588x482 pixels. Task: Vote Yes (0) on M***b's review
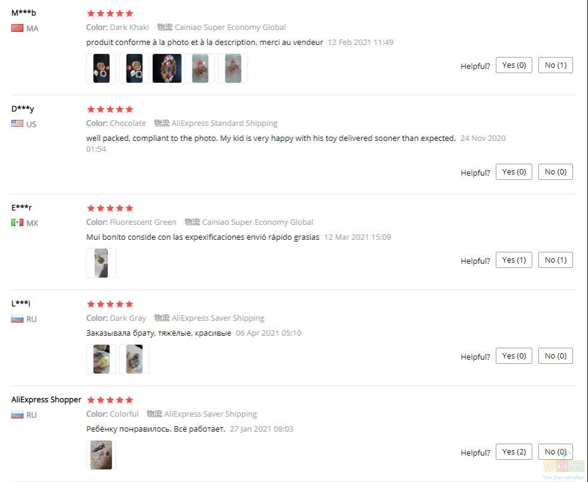coord(514,65)
